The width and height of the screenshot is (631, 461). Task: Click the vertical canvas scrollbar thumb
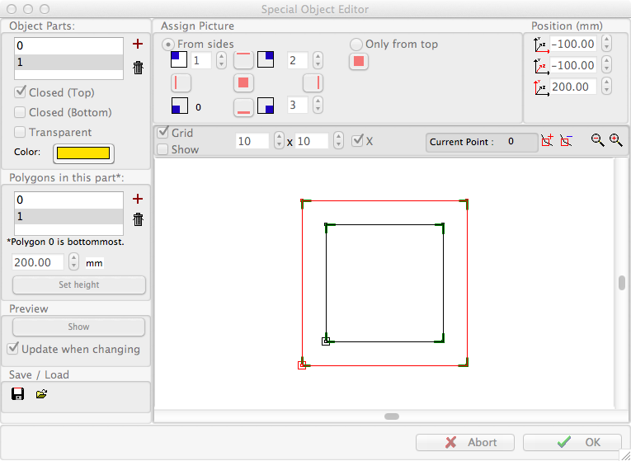coord(622,283)
